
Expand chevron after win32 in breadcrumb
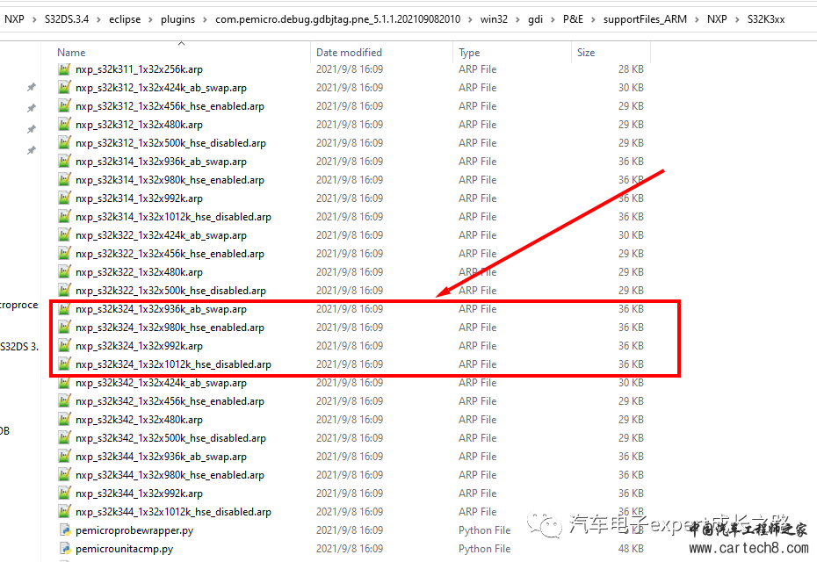518,20
